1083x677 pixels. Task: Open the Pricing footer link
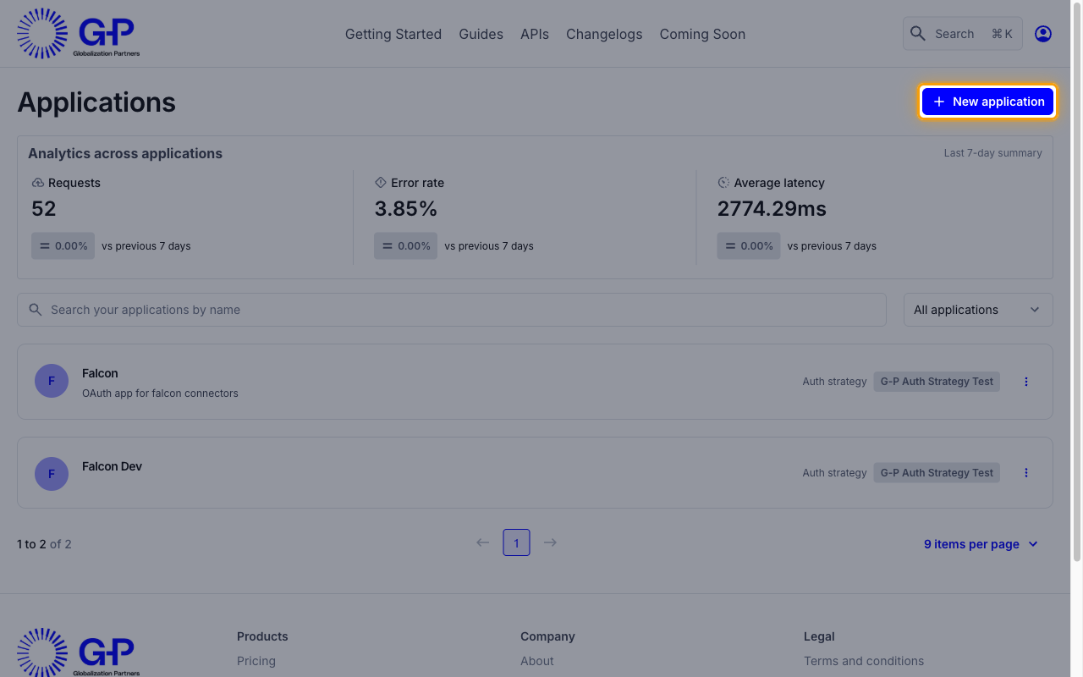click(x=256, y=661)
